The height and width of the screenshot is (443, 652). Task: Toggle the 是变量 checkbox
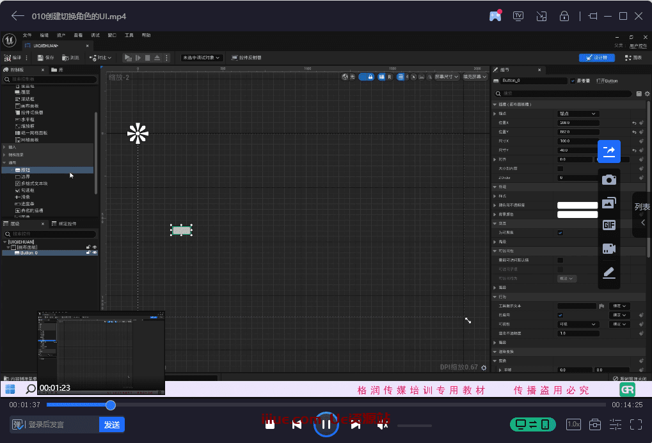(x=573, y=81)
